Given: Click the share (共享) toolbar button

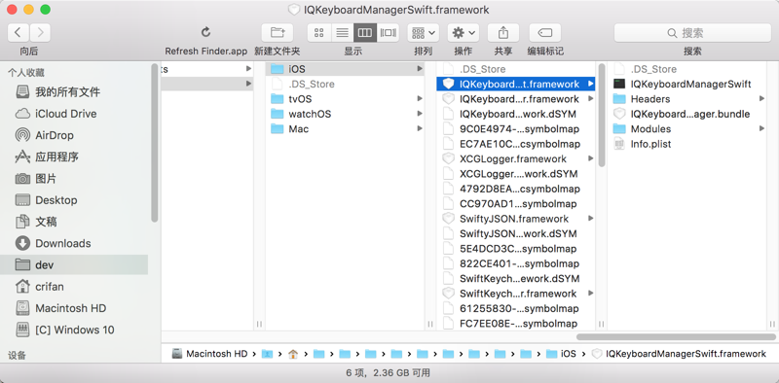Looking at the screenshot, I should coord(503,33).
